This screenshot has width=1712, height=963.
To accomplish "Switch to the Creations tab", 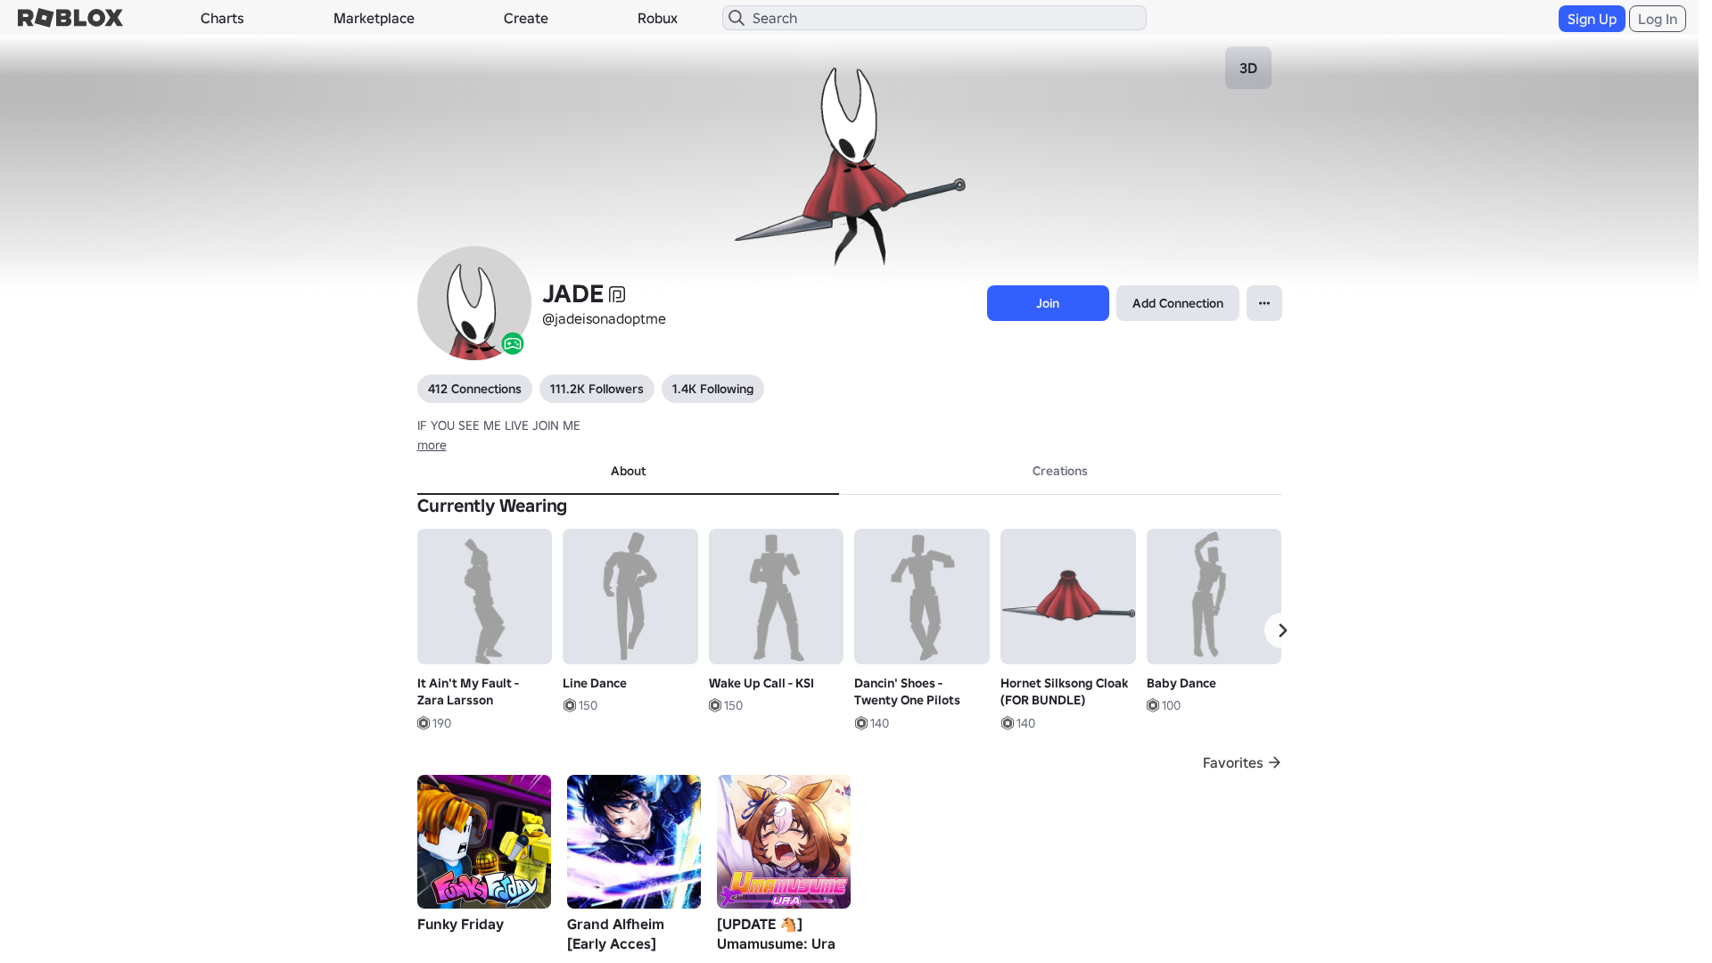I will (x=1059, y=471).
